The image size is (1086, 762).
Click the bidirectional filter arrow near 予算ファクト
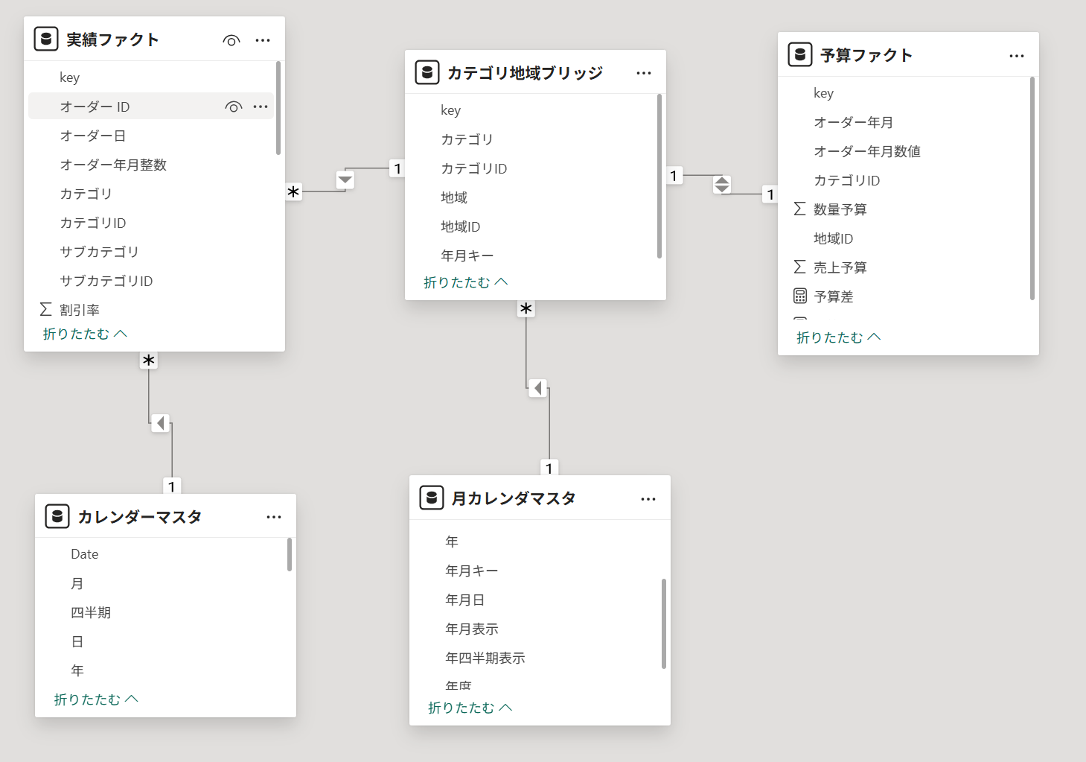[x=722, y=184]
